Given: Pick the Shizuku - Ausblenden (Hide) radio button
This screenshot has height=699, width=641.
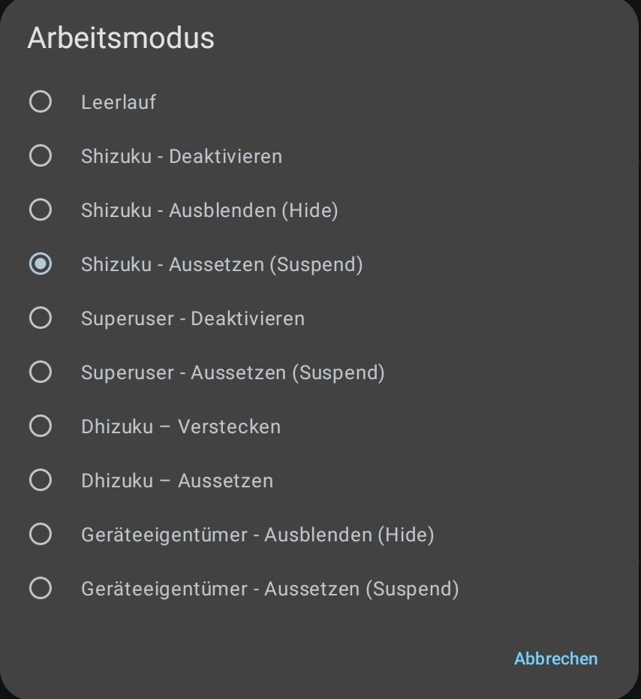Looking at the screenshot, I should [x=40, y=210].
